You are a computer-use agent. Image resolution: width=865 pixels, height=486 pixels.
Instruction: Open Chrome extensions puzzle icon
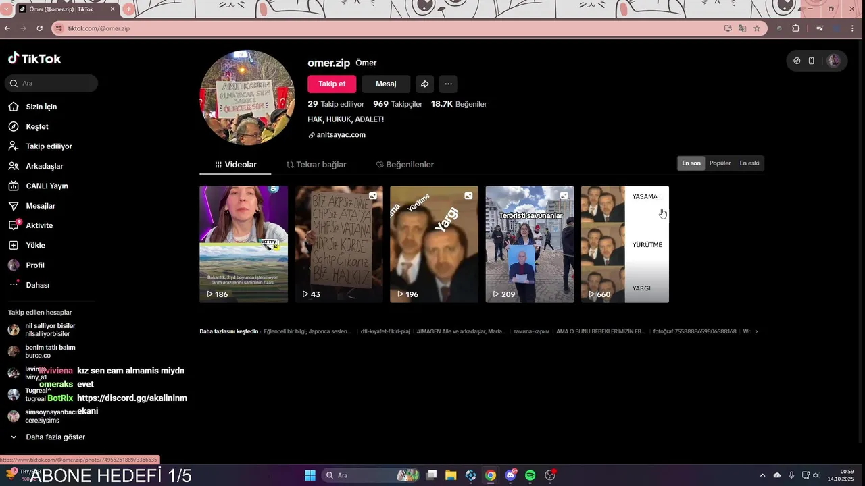795,28
